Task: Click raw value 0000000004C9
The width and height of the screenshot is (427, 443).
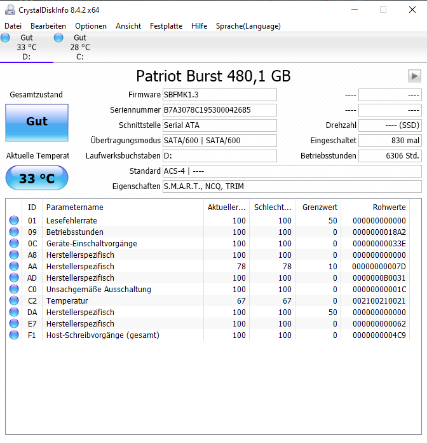Action: [379, 335]
